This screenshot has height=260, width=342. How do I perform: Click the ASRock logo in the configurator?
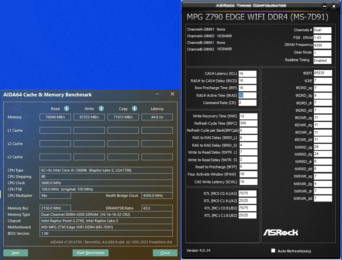tap(281, 232)
